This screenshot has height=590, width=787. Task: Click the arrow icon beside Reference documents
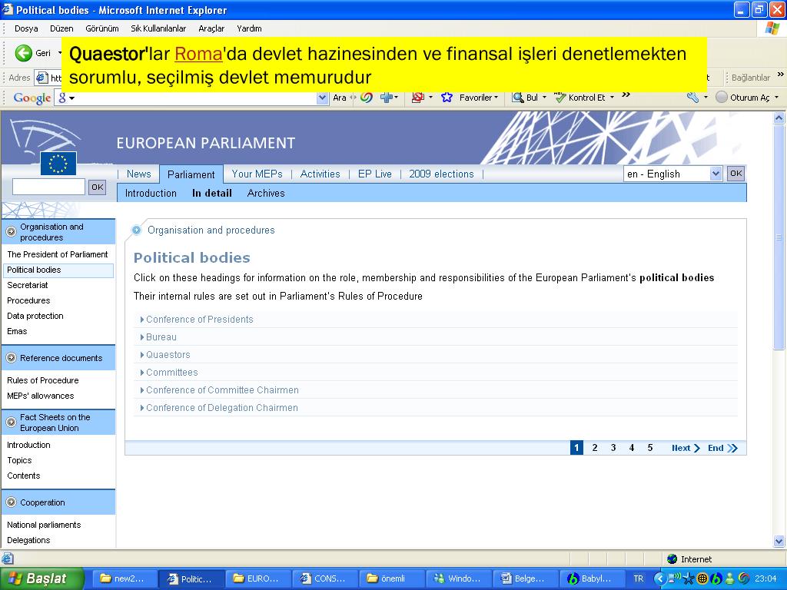pyautogui.click(x=11, y=358)
